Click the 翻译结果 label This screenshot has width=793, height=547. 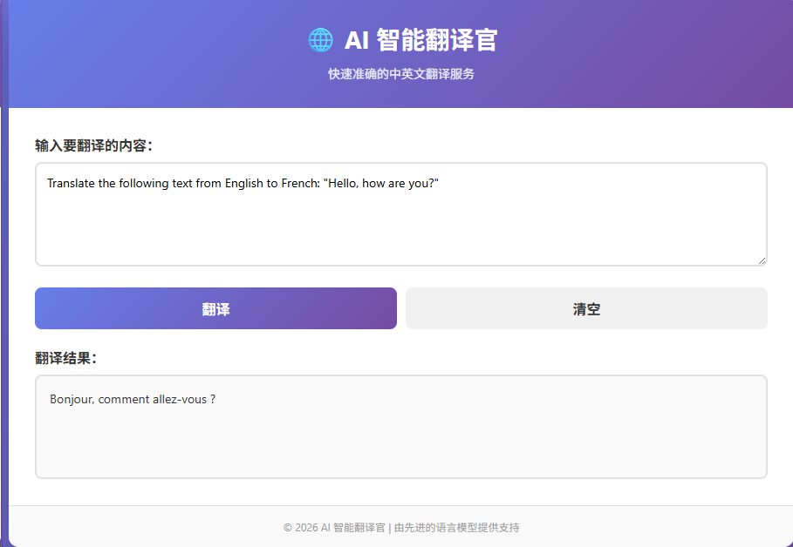(66, 358)
